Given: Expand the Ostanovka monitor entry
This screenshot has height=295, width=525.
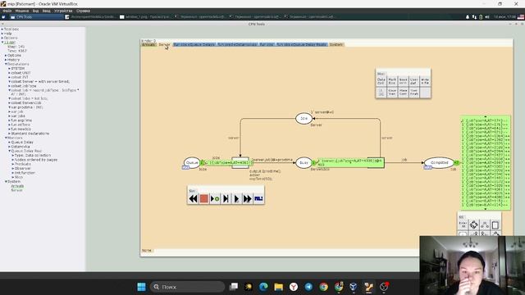Looking at the screenshot, I should 9,147.
